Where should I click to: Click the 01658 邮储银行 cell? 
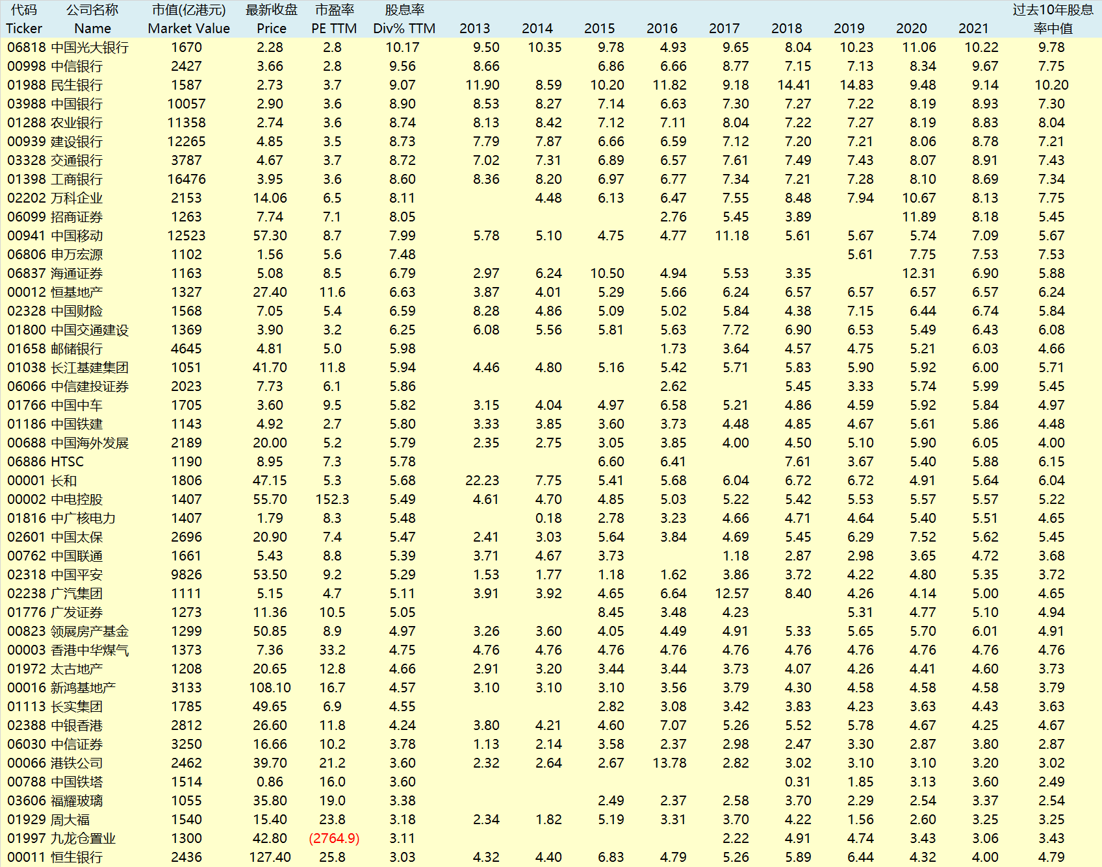[55, 349]
